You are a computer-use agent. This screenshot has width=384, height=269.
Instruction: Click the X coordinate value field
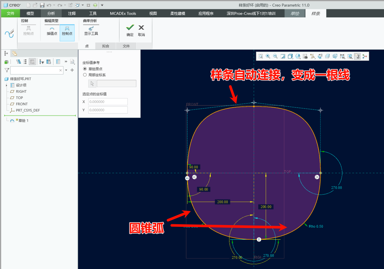pyautogui.click(x=108, y=102)
